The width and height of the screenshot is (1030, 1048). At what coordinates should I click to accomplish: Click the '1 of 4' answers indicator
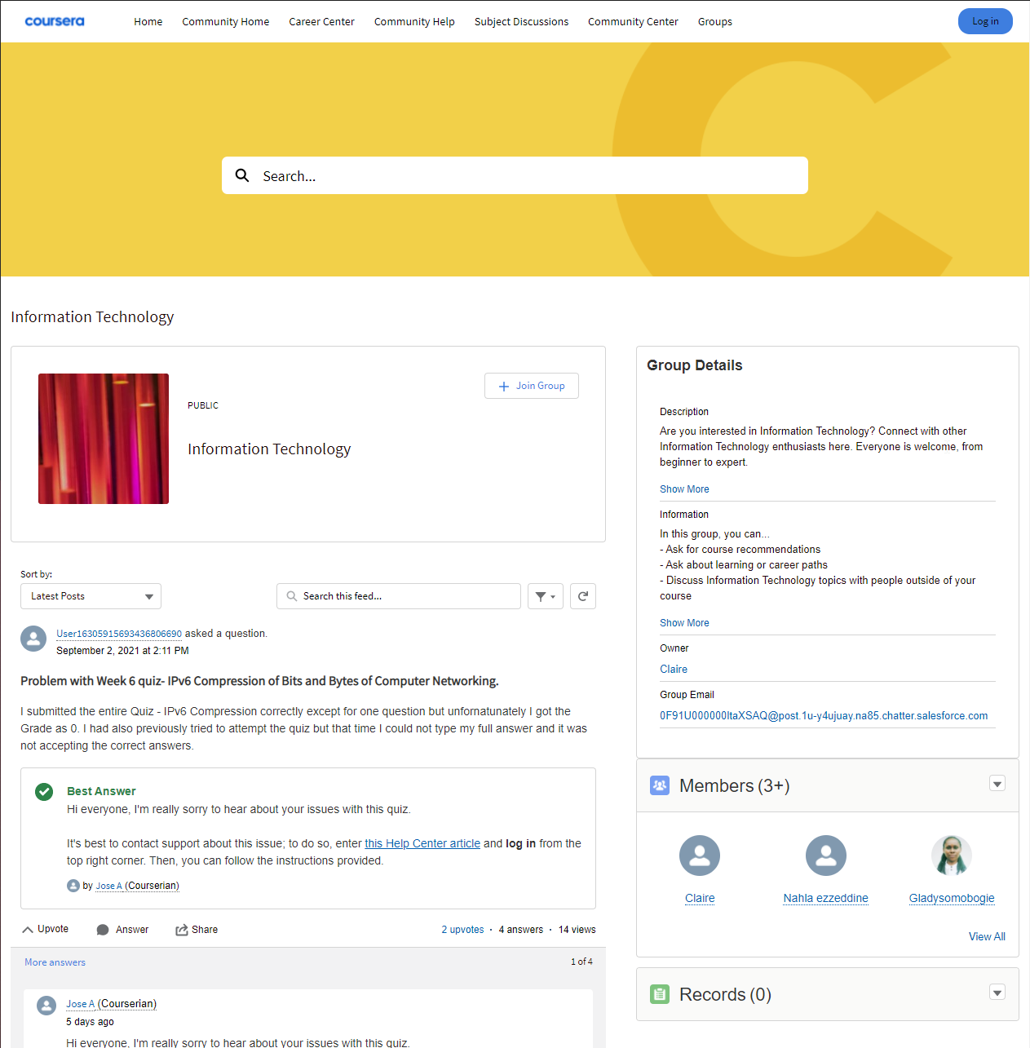click(x=581, y=962)
